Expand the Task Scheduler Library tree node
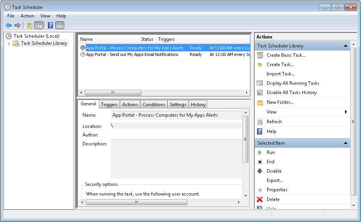361x222 pixels. click(9, 44)
